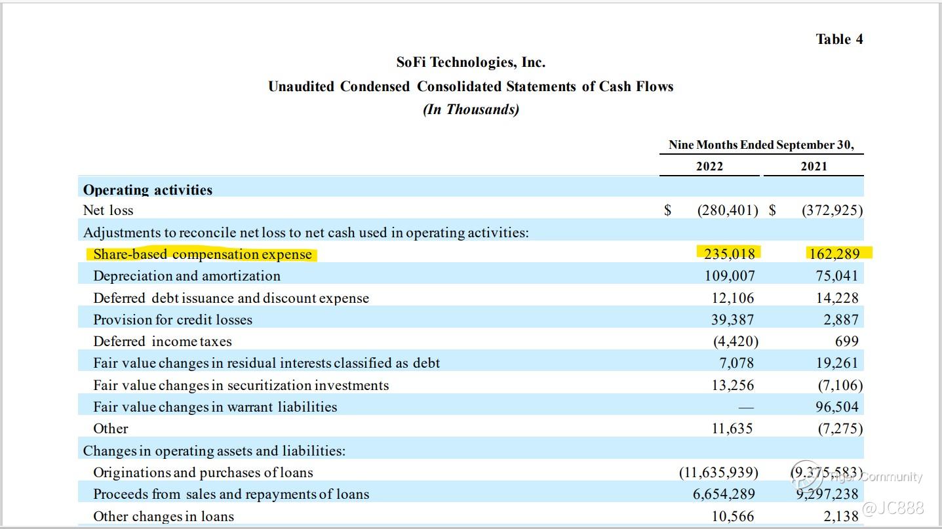
Task: Select the 'Net loss' row label
Action: (108, 210)
